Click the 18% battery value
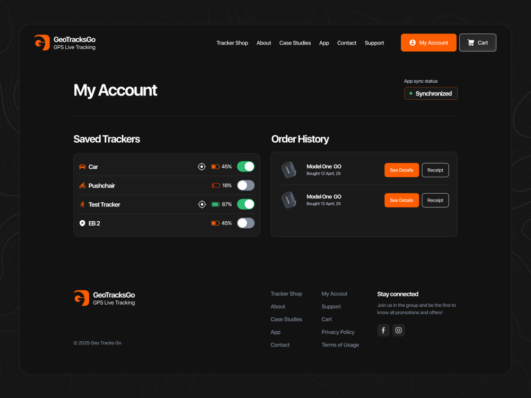 coord(227,185)
